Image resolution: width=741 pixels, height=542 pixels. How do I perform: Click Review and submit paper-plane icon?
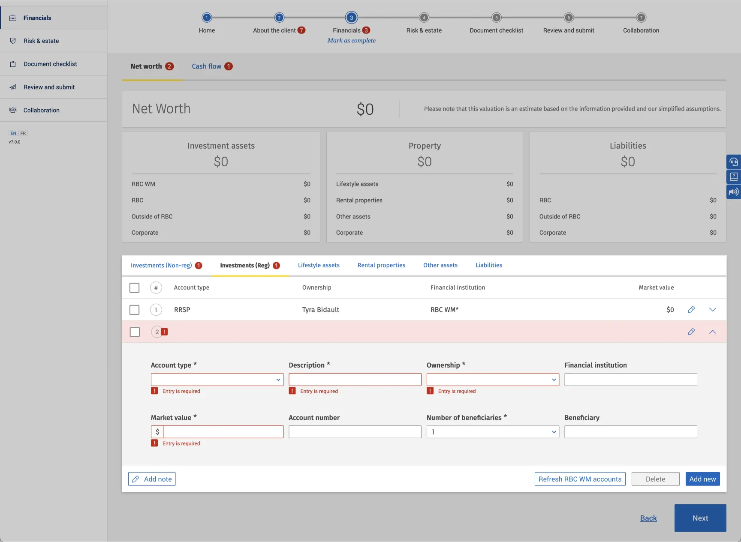point(13,87)
